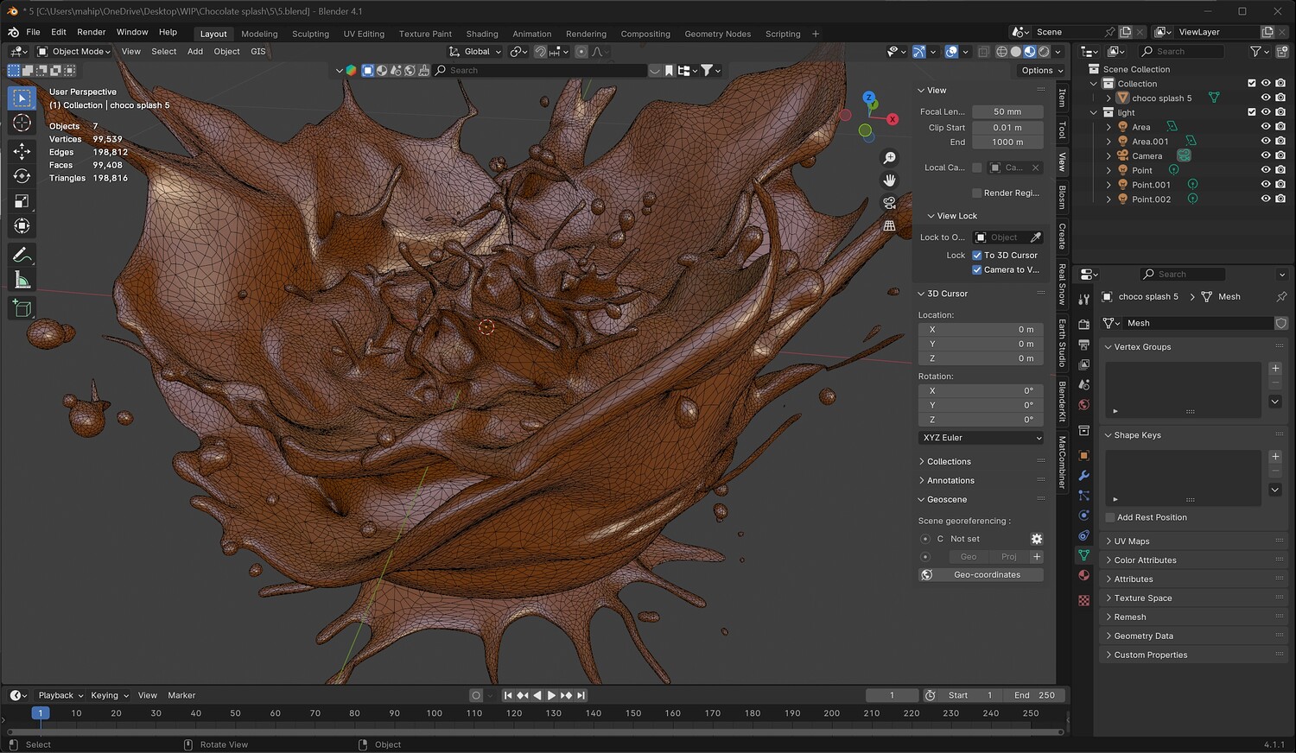Switch to the Shading workspace tab

point(482,34)
